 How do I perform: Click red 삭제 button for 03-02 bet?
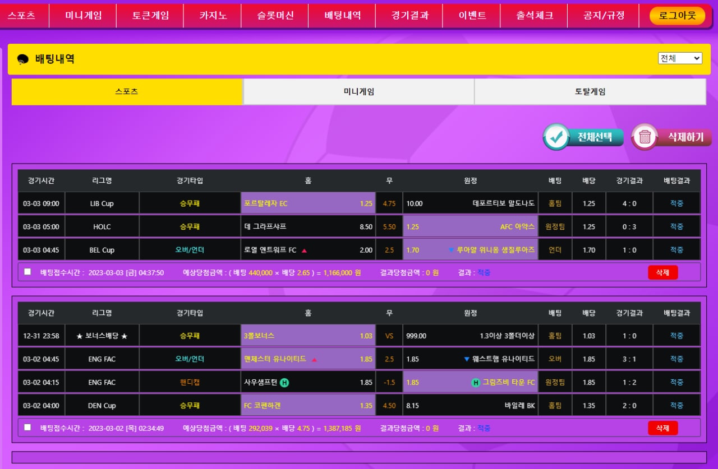(662, 428)
